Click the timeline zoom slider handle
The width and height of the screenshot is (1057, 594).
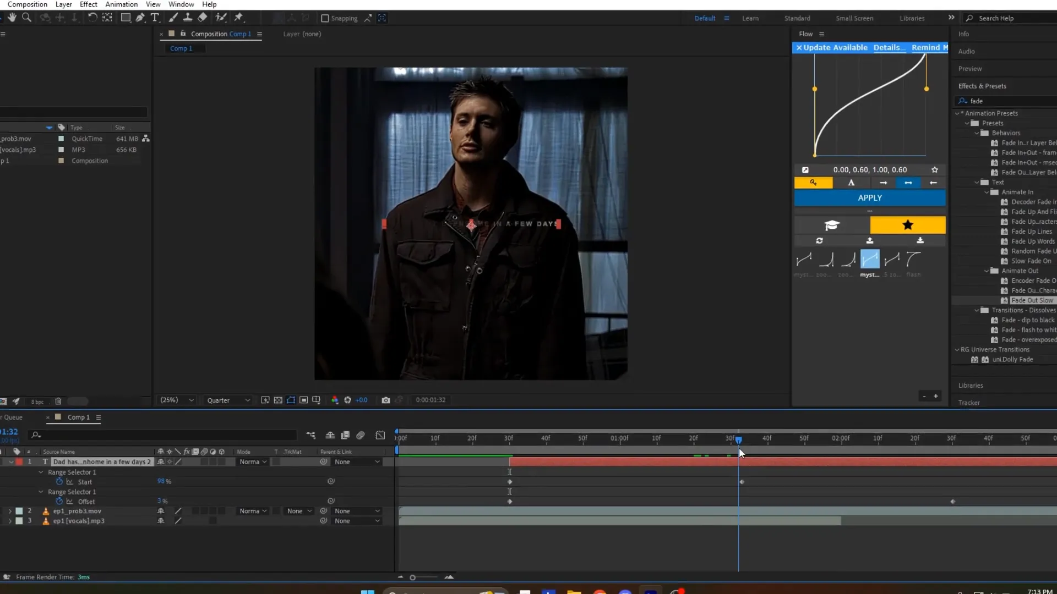point(412,577)
